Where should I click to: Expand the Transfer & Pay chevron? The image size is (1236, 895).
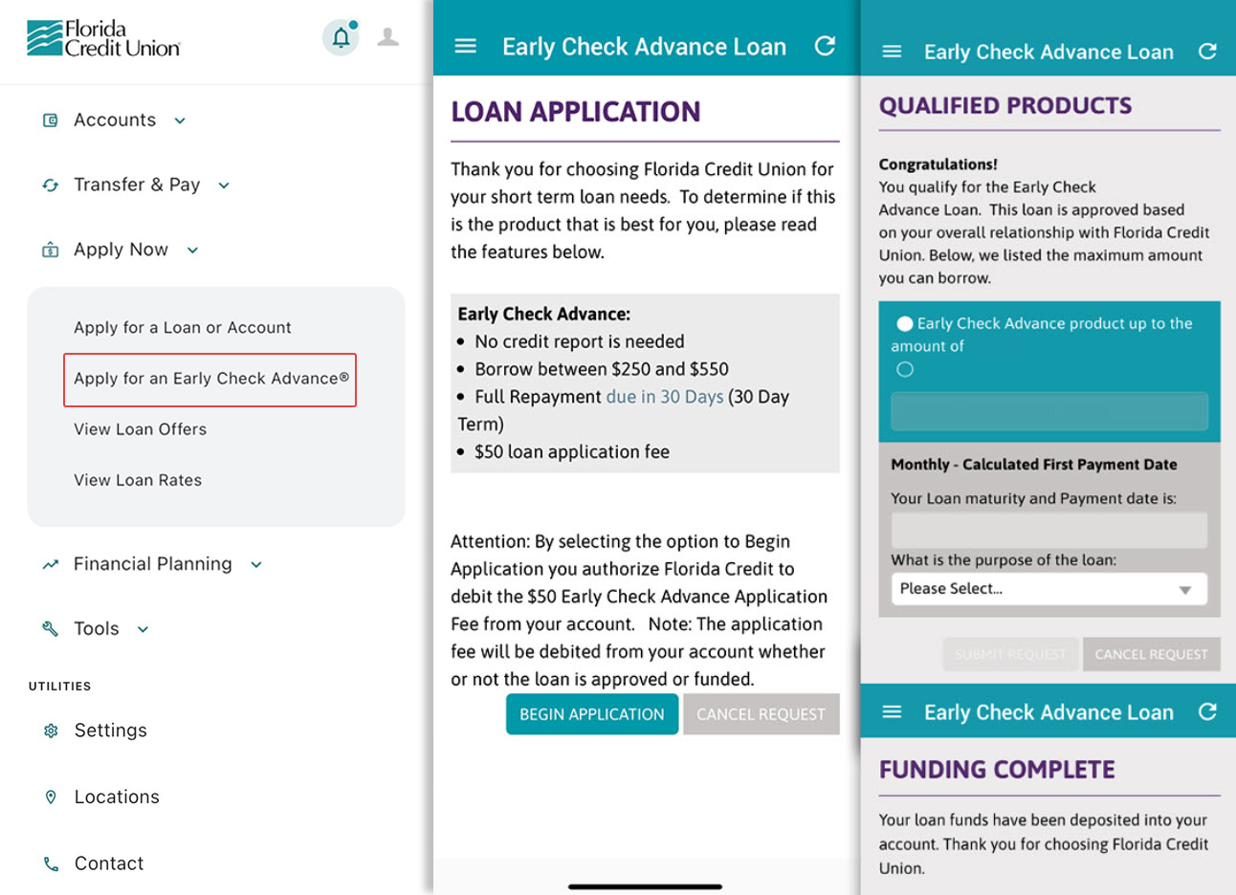point(224,186)
